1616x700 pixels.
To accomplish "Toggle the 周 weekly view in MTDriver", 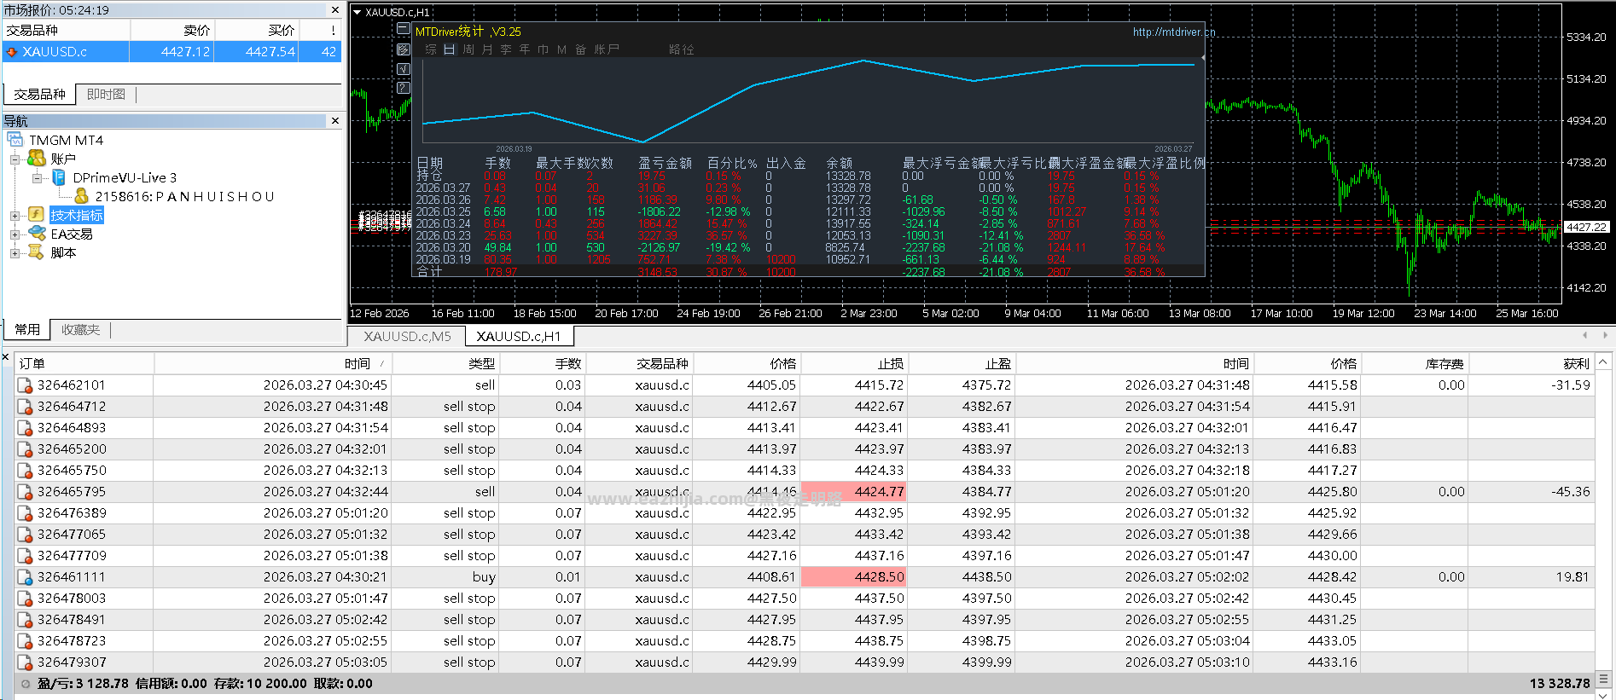I will (x=468, y=49).
